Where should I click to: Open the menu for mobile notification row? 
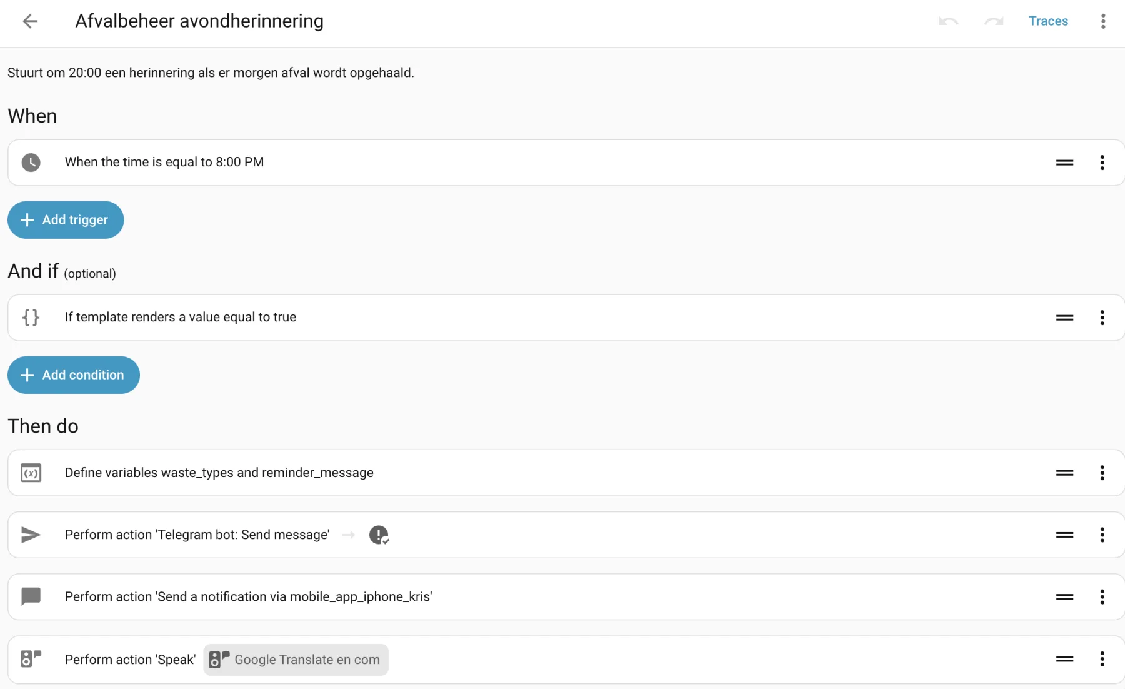click(1102, 596)
